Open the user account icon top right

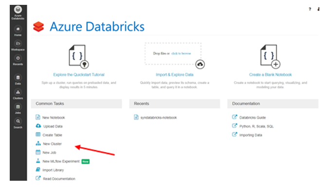pyautogui.click(x=318, y=9)
